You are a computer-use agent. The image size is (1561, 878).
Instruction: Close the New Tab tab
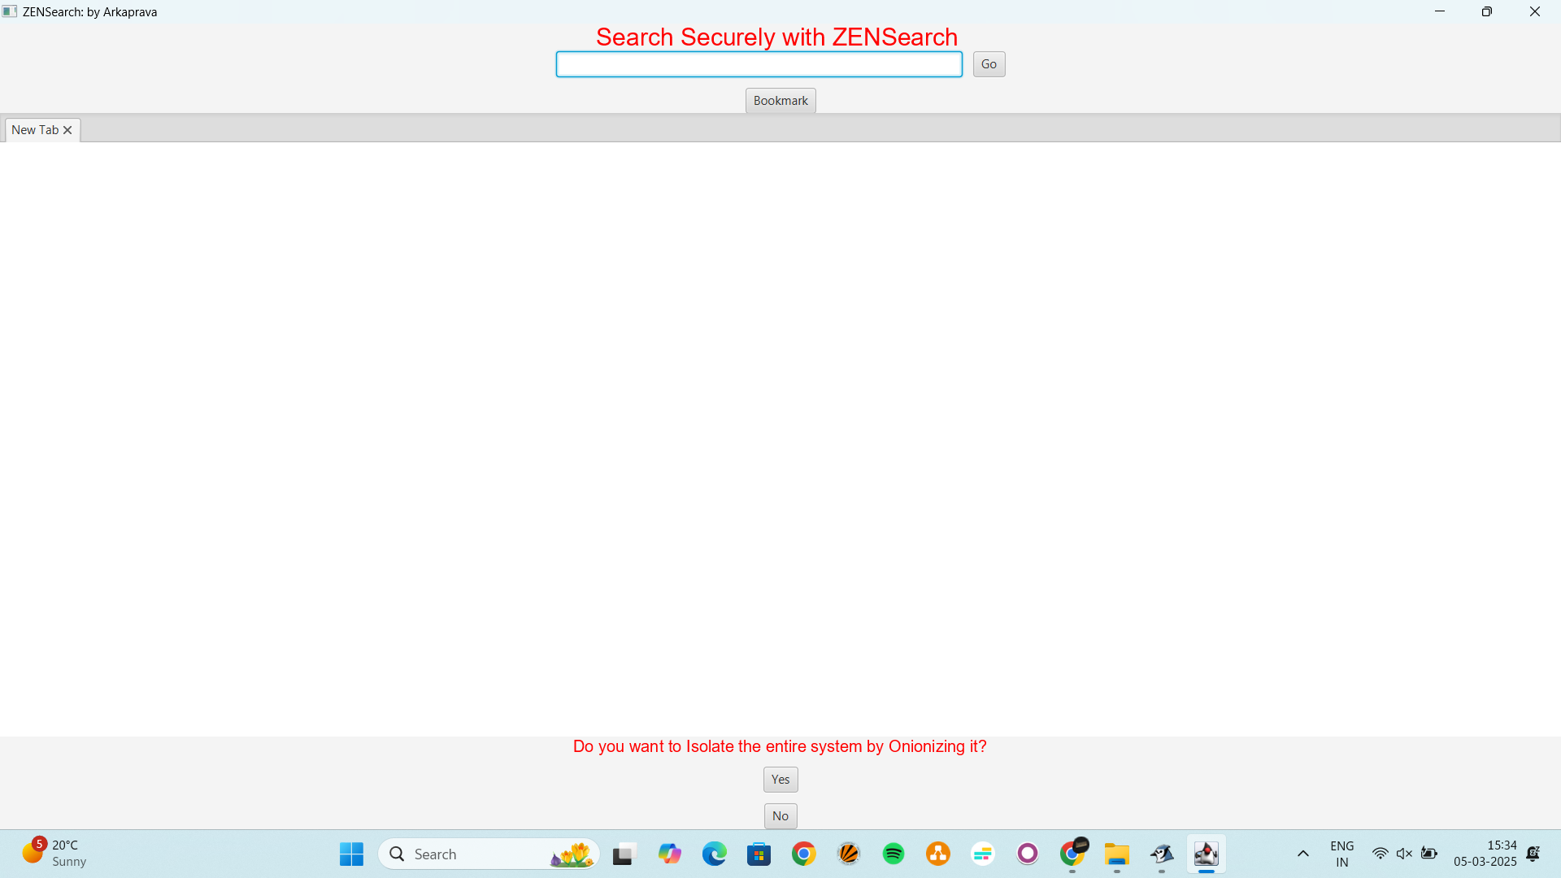point(68,129)
